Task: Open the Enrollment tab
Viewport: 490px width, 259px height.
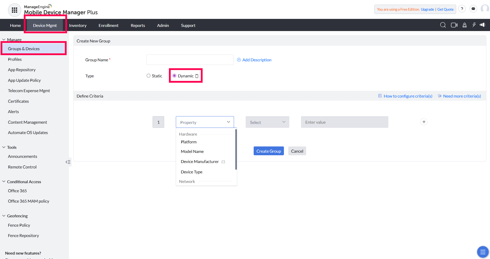Action: (x=108, y=25)
